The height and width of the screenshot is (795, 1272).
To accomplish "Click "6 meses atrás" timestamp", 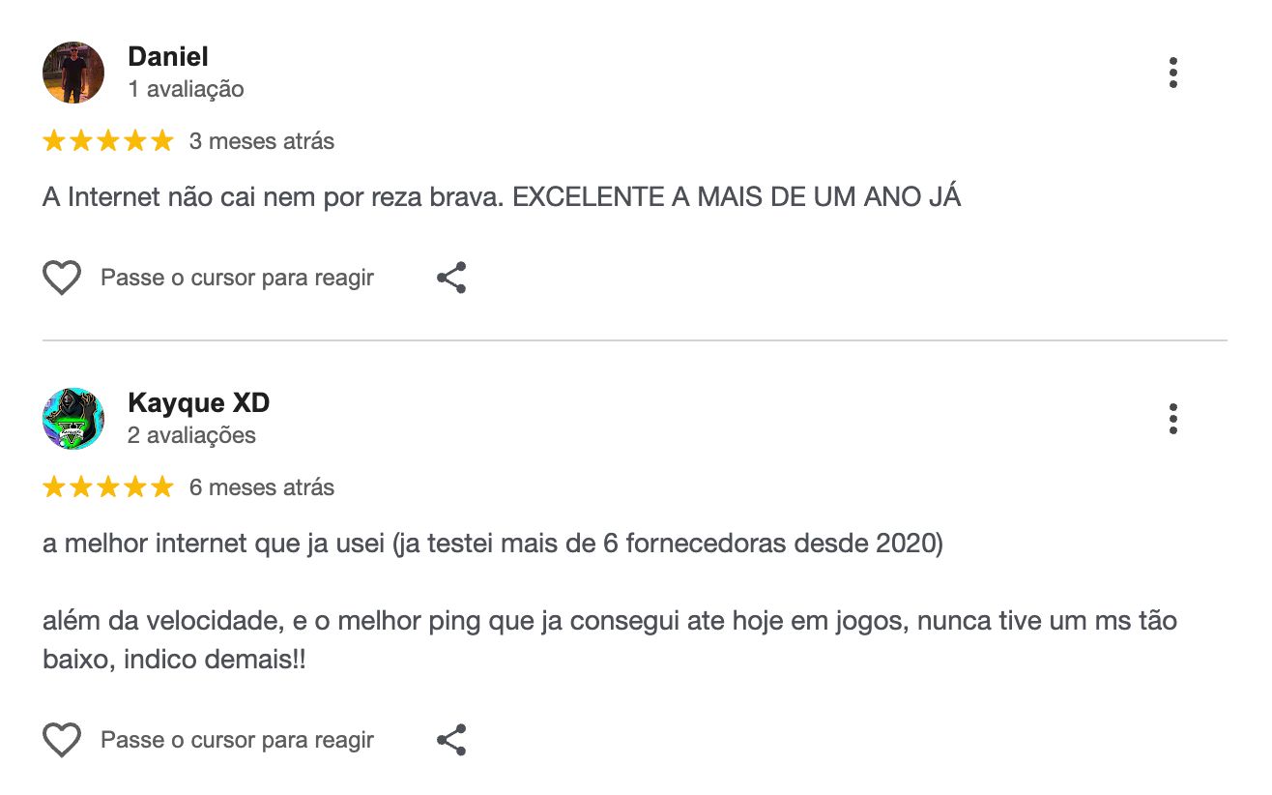I will 262,488.
